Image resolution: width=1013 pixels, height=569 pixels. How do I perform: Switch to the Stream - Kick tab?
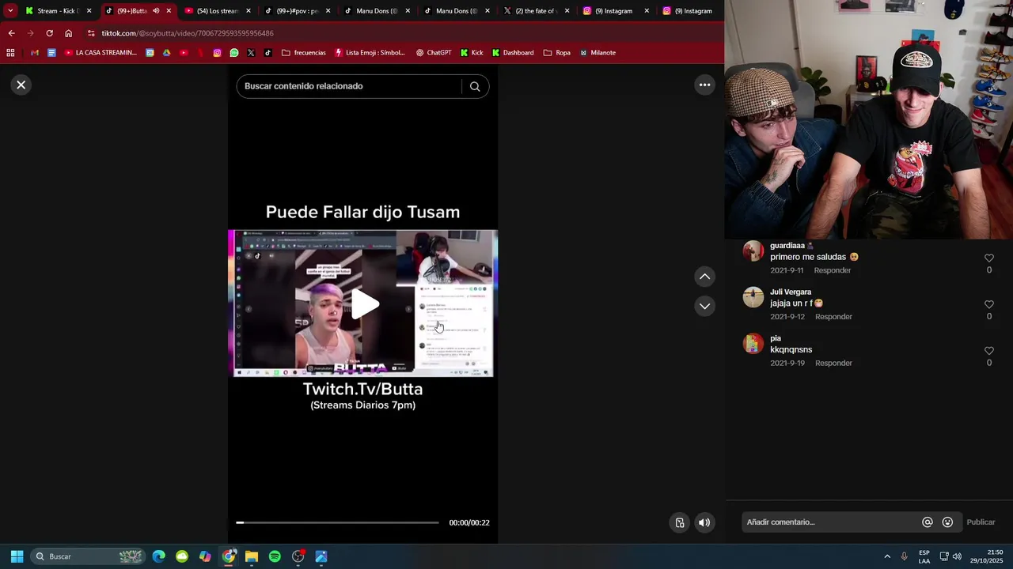[x=59, y=11]
